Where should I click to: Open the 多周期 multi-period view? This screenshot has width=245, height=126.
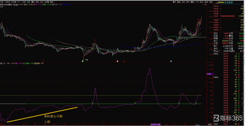pos(47,2)
